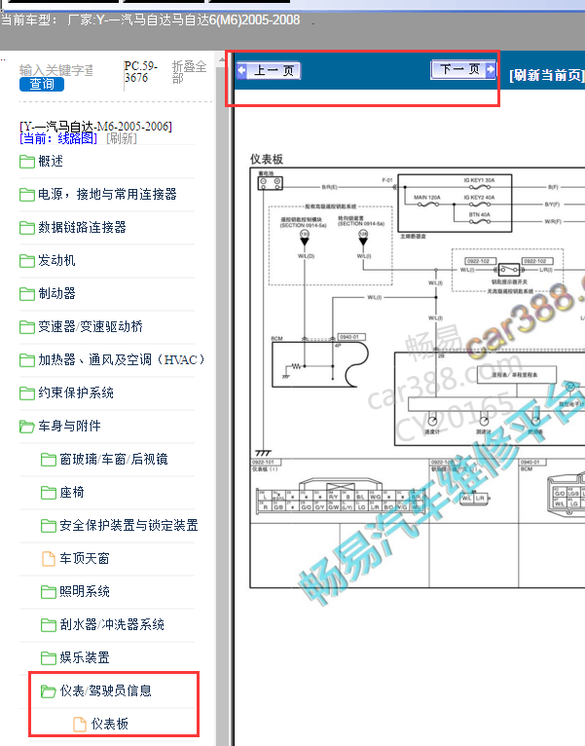
Task: Focus the keyword search input field
Action: click(x=56, y=70)
